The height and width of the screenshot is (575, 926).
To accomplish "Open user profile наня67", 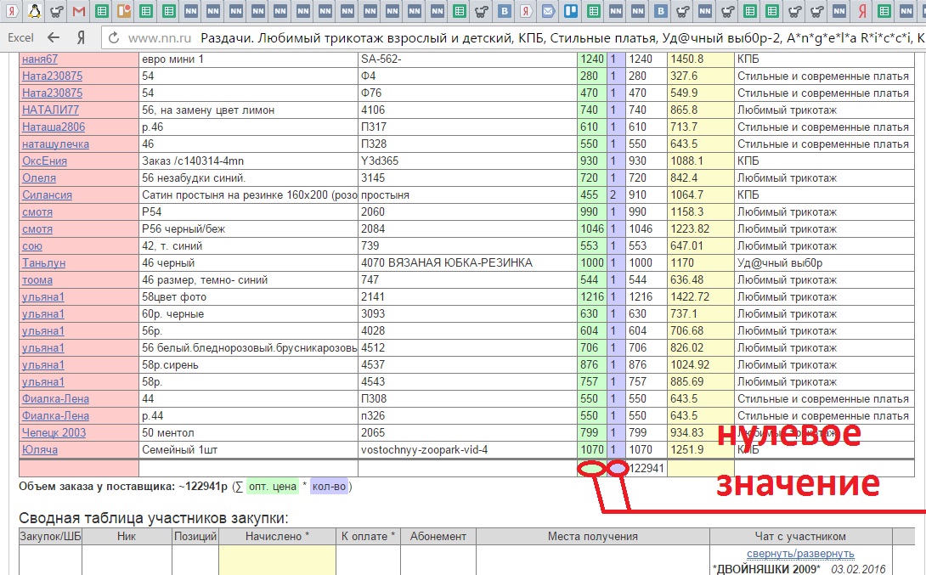I will (40, 59).
